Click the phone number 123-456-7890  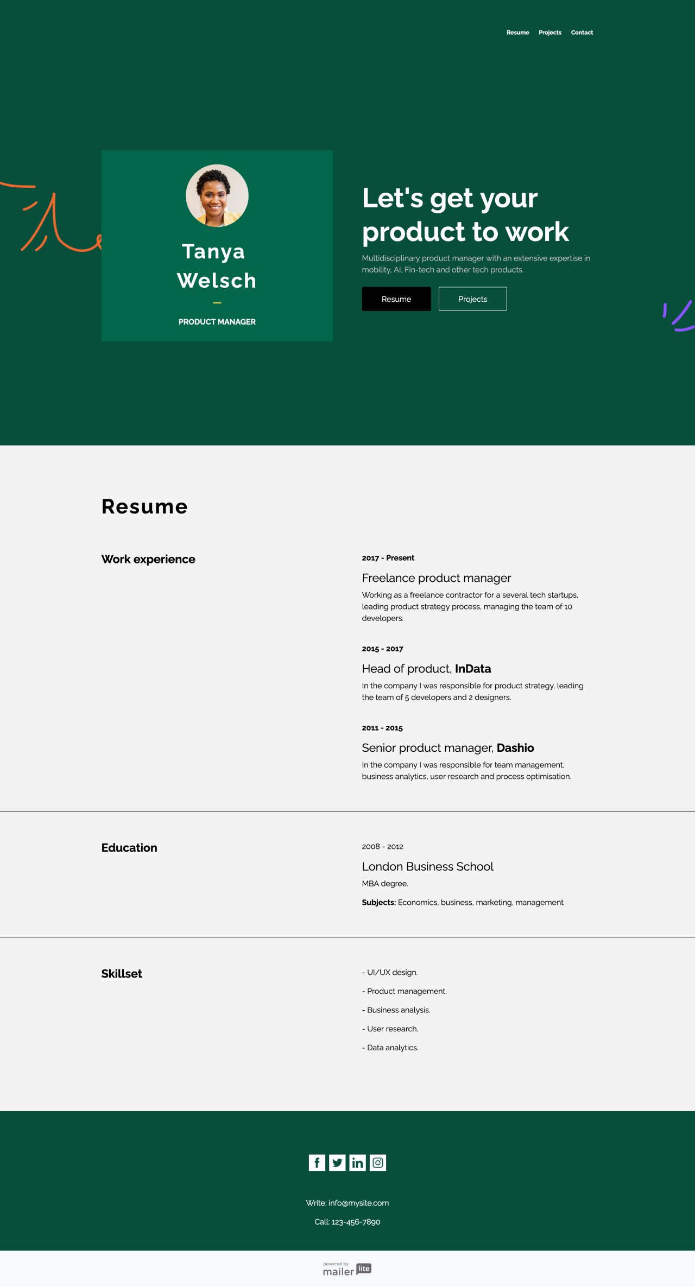(356, 1222)
